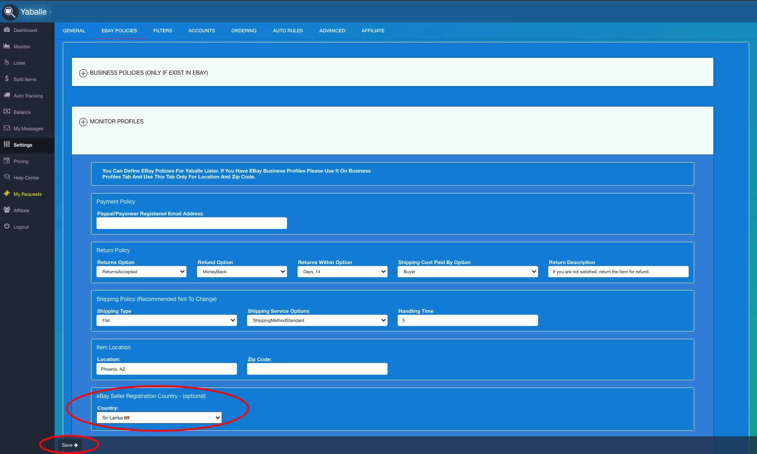Open the Returns Option dropdown
The image size is (757, 454).
(x=141, y=272)
